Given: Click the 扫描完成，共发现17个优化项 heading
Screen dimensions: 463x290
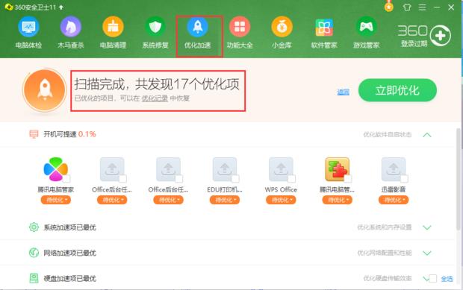Looking at the screenshot, I should coord(157,84).
